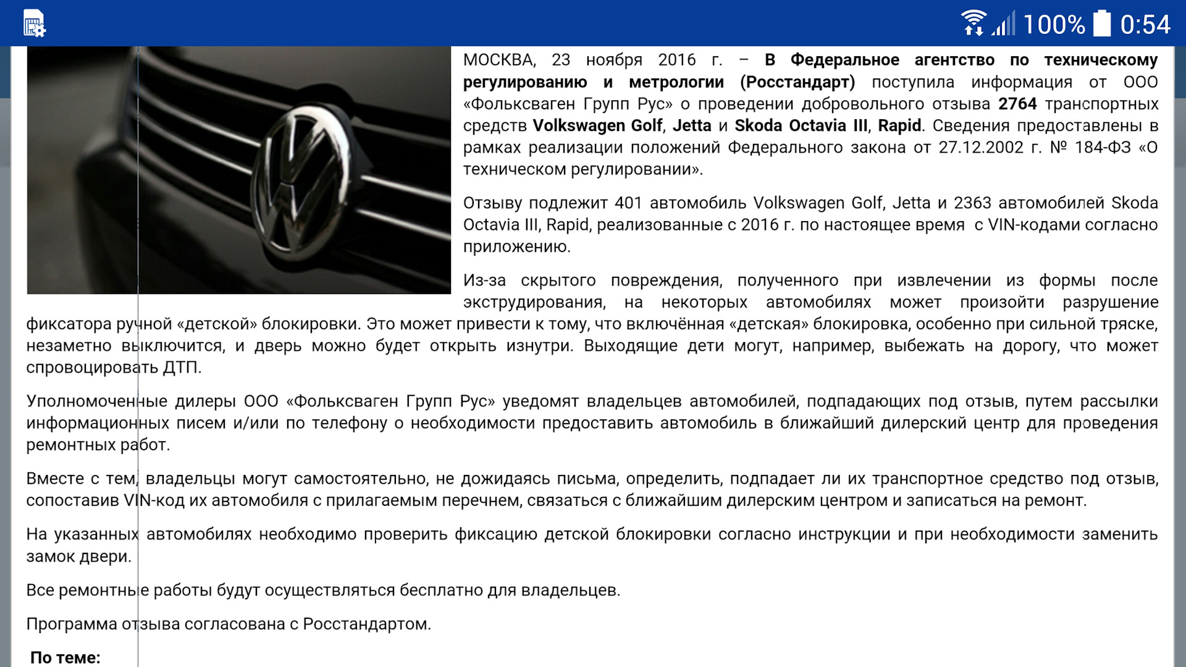Screen dimensions: 1186x667
Task: Click the "По теме:" heading
Action: pyautogui.click(x=65, y=657)
